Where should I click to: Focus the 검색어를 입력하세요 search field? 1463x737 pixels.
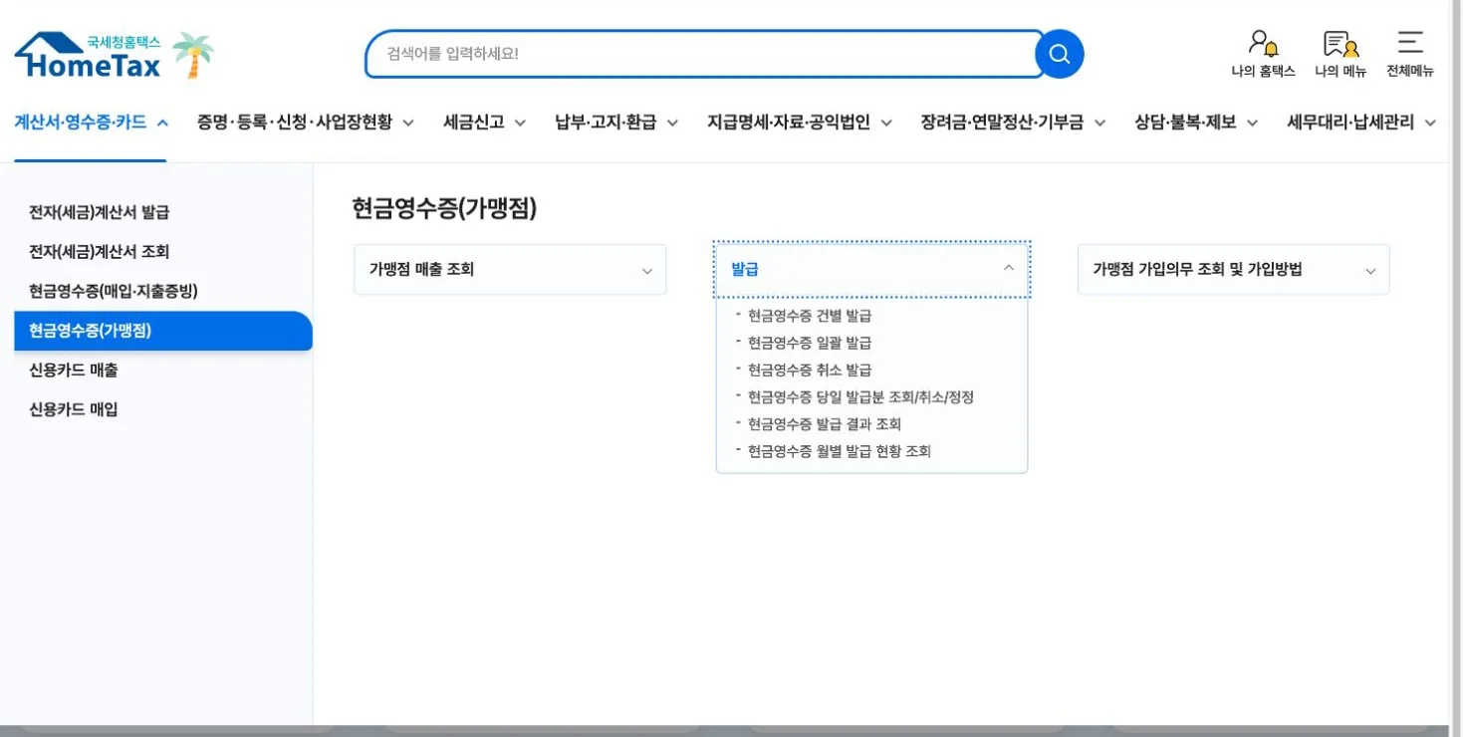(705, 54)
